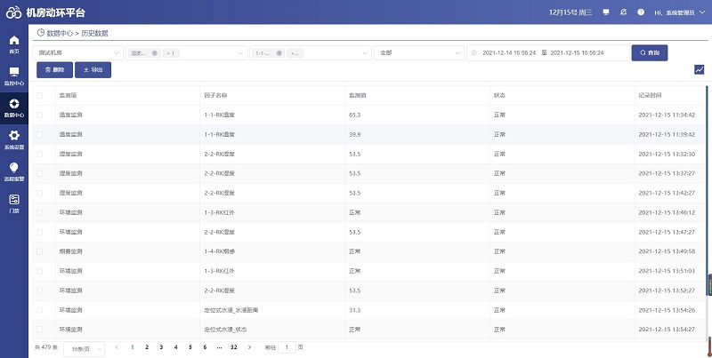The image size is (712, 358).
Task: Check the row recorded at 13:32:30
Action: tap(39, 154)
